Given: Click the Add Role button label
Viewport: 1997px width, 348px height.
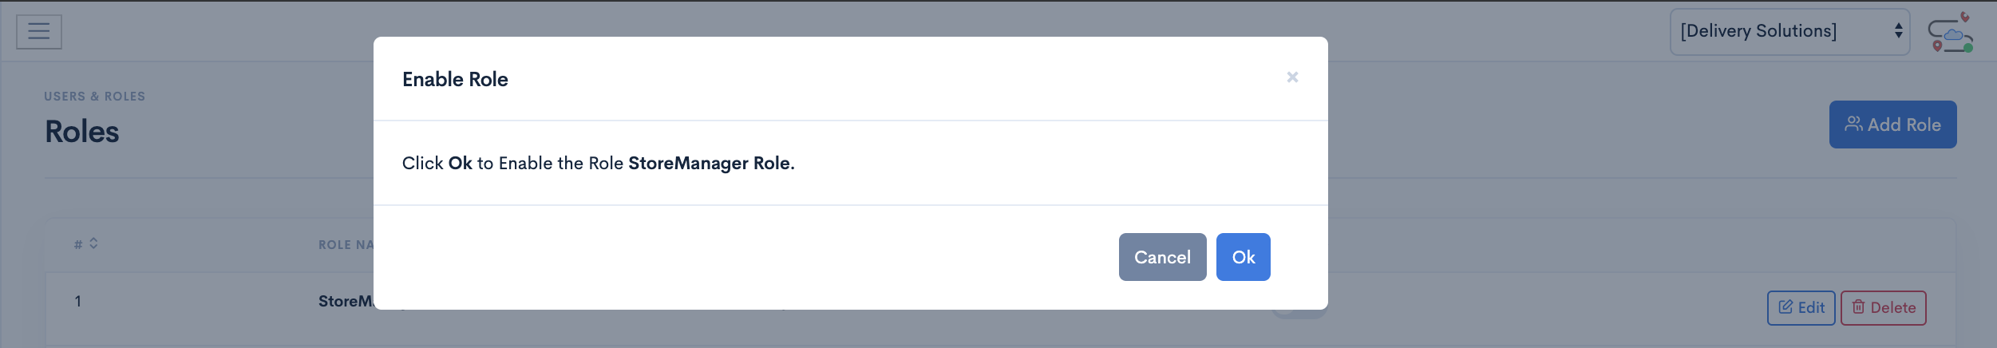Looking at the screenshot, I should coord(1904,125).
